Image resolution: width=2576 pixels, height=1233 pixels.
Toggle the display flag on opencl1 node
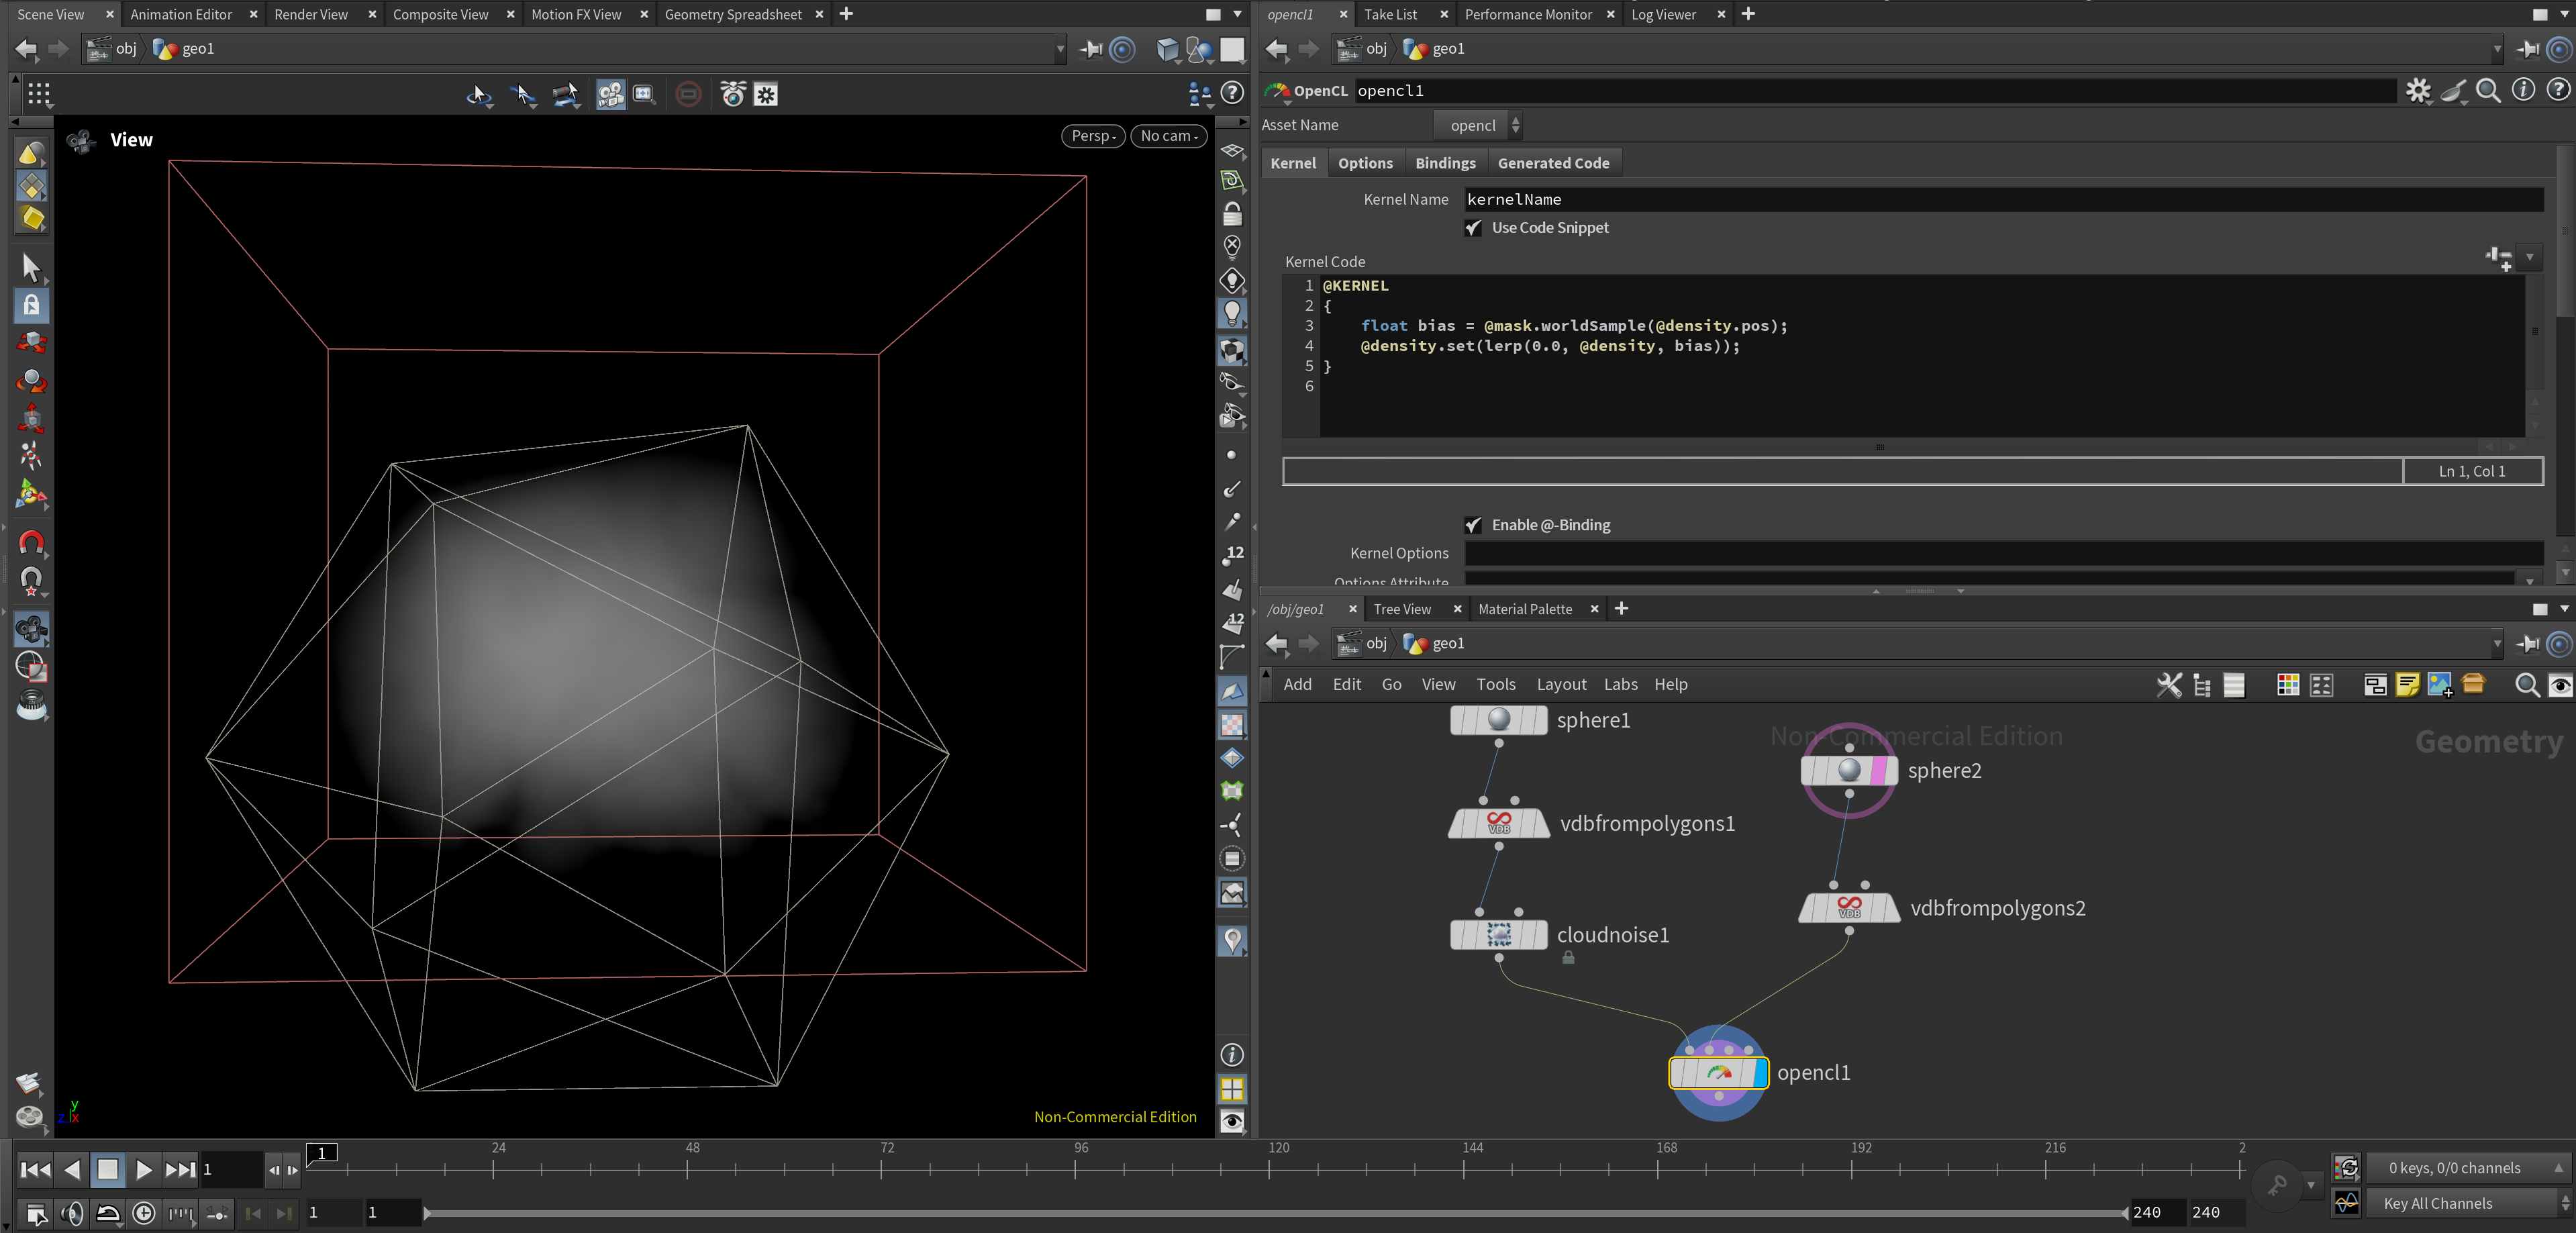click(x=1760, y=1072)
